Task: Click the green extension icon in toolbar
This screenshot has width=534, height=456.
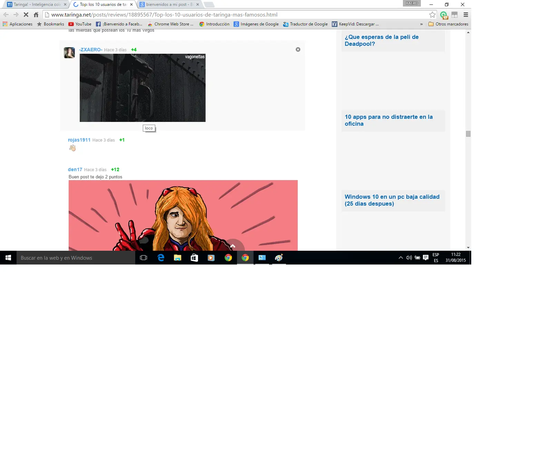Action: pyautogui.click(x=444, y=15)
